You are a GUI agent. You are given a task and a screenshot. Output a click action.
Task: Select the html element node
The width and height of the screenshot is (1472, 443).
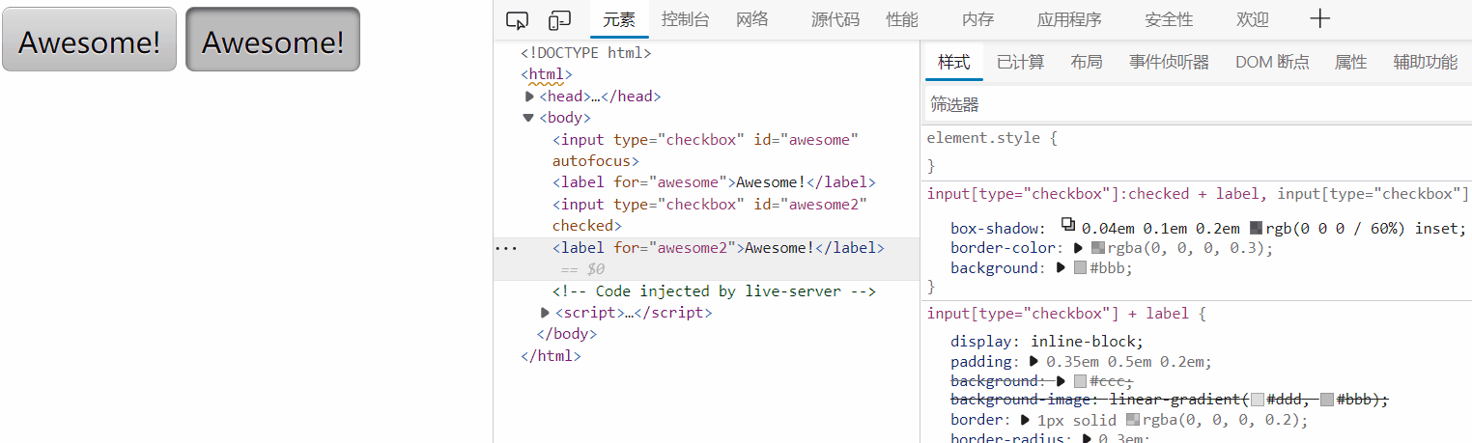click(x=547, y=74)
